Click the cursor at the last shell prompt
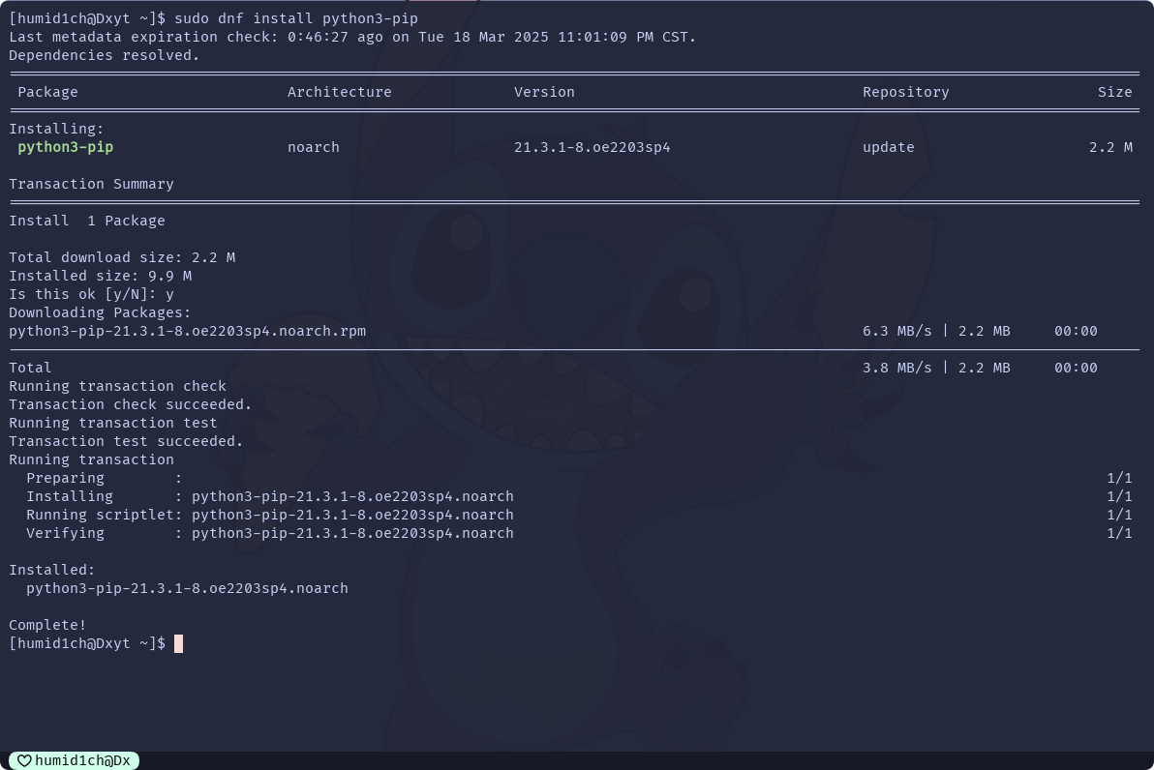The height and width of the screenshot is (770, 1154). [x=178, y=643]
